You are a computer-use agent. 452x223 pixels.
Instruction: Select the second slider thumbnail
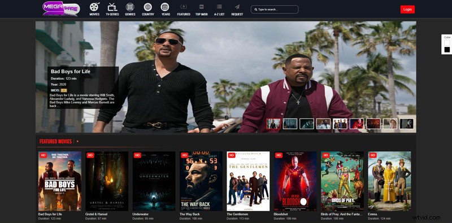[290, 124]
